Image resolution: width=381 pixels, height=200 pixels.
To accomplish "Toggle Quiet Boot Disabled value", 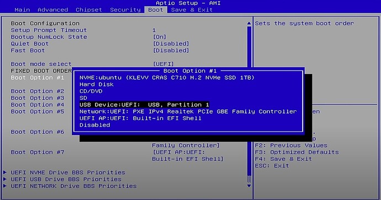I will (171, 44).
